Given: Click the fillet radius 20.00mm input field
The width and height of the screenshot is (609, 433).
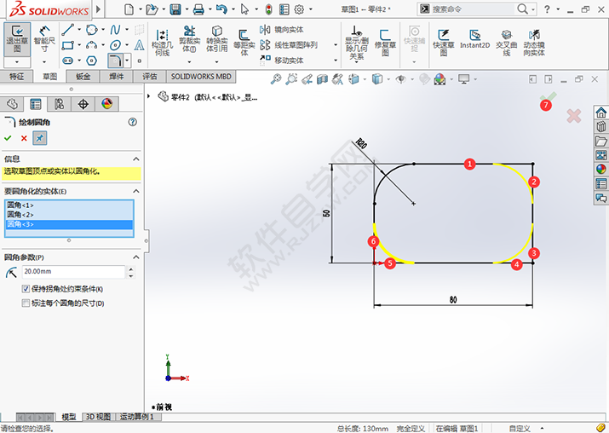Looking at the screenshot, I should pos(72,272).
